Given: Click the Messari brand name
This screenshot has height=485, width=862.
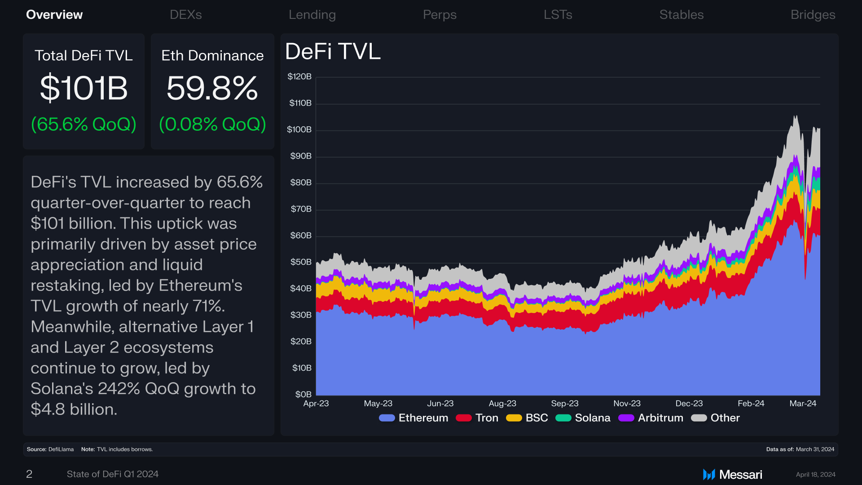Looking at the screenshot, I should coord(741,475).
